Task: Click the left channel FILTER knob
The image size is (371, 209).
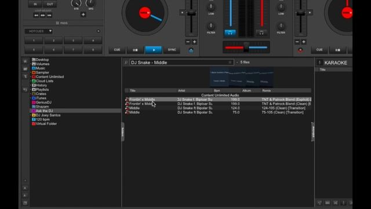Action: pos(211,26)
